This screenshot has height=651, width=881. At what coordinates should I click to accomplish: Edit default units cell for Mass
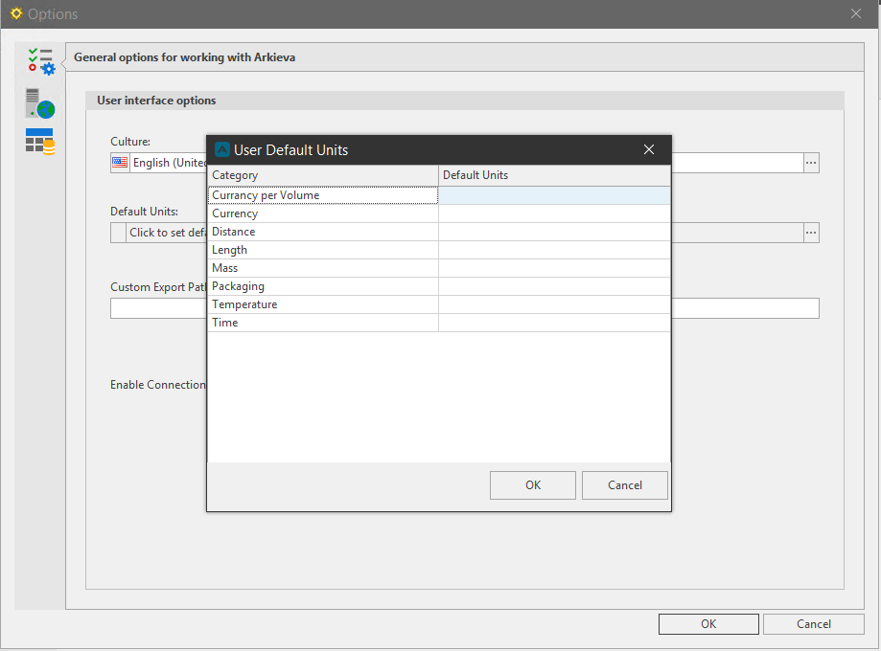(554, 268)
